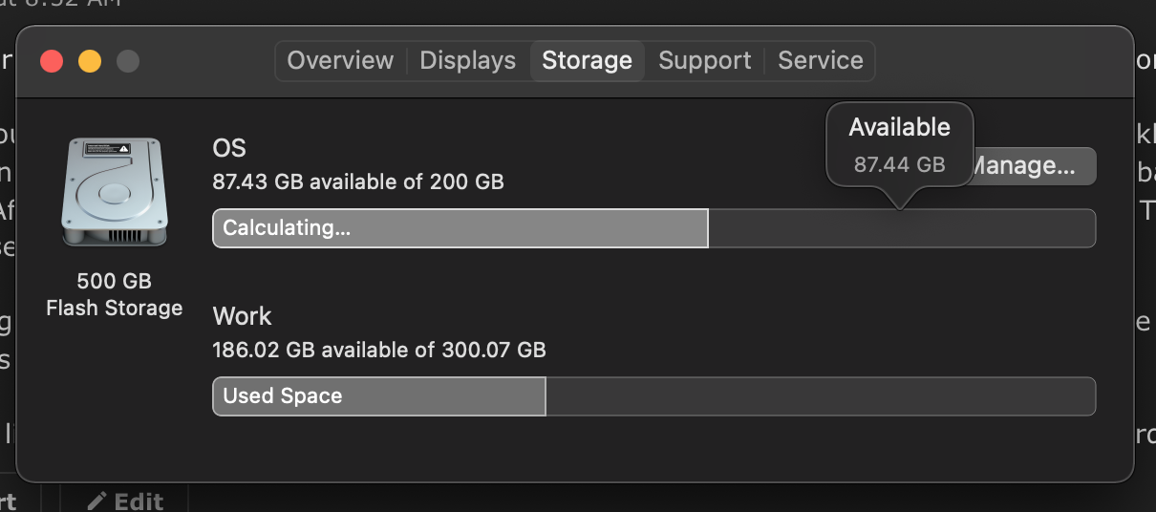The image size is (1156, 512).
Task: Click the Available 87.44 GB tooltip
Action: [900, 145]
